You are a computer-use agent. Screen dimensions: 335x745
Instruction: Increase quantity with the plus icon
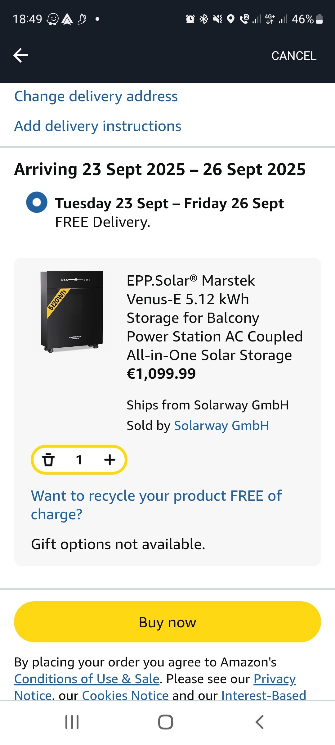(109, 460)
